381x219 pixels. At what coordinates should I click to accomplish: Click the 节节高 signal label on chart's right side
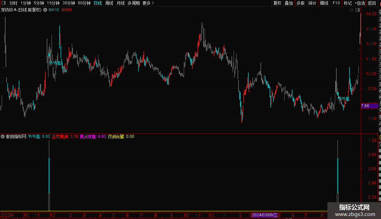click(x=344, y=99)
